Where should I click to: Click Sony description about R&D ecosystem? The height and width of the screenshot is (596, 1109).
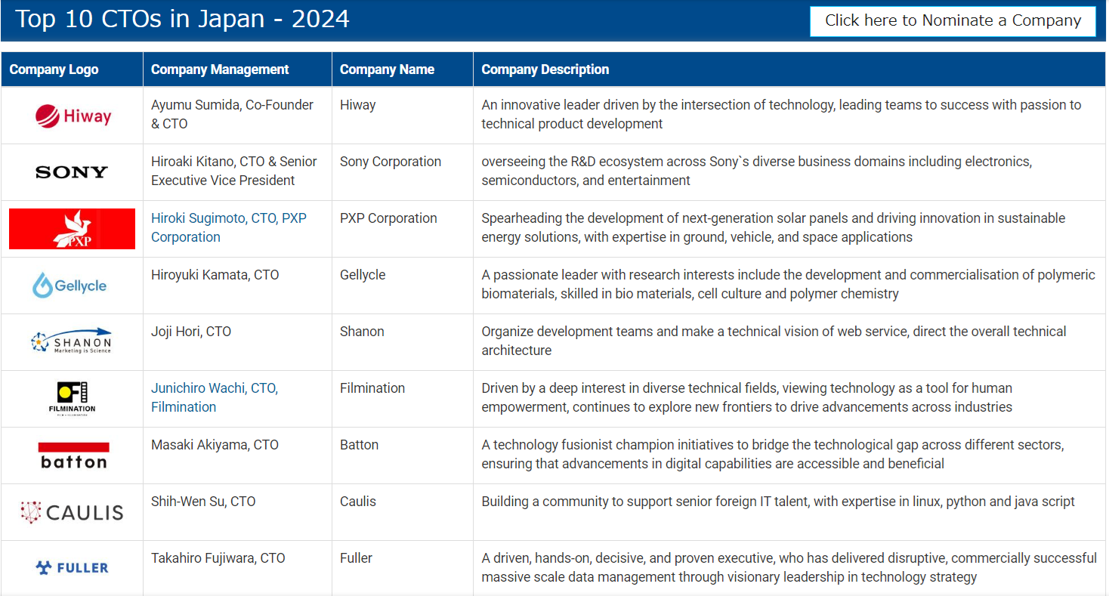[757, 171]
